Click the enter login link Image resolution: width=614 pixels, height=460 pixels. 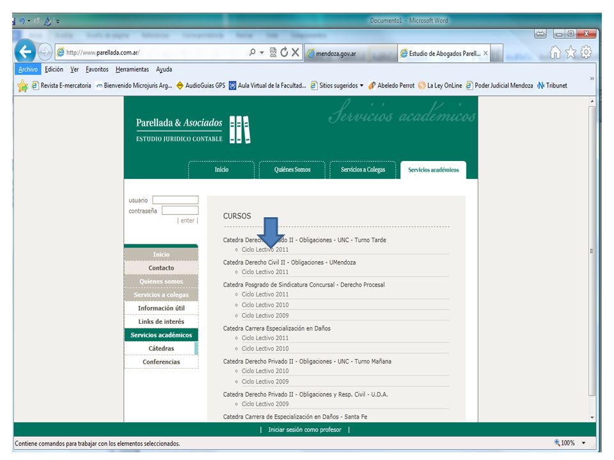[187, 220]
